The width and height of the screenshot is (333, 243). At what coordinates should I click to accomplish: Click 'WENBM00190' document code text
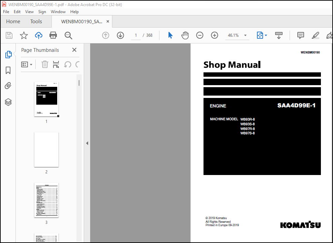pyautogui.click(x=310, y=53)
